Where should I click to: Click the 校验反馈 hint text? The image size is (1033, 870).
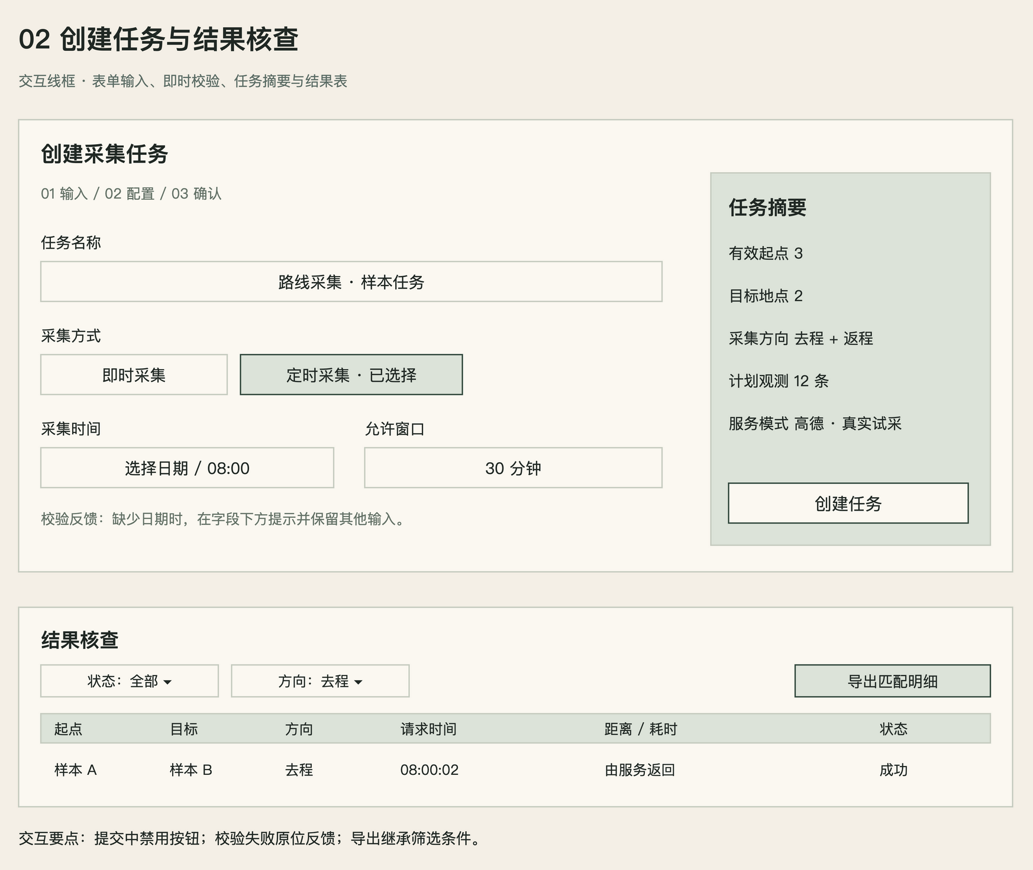point(224,519)
